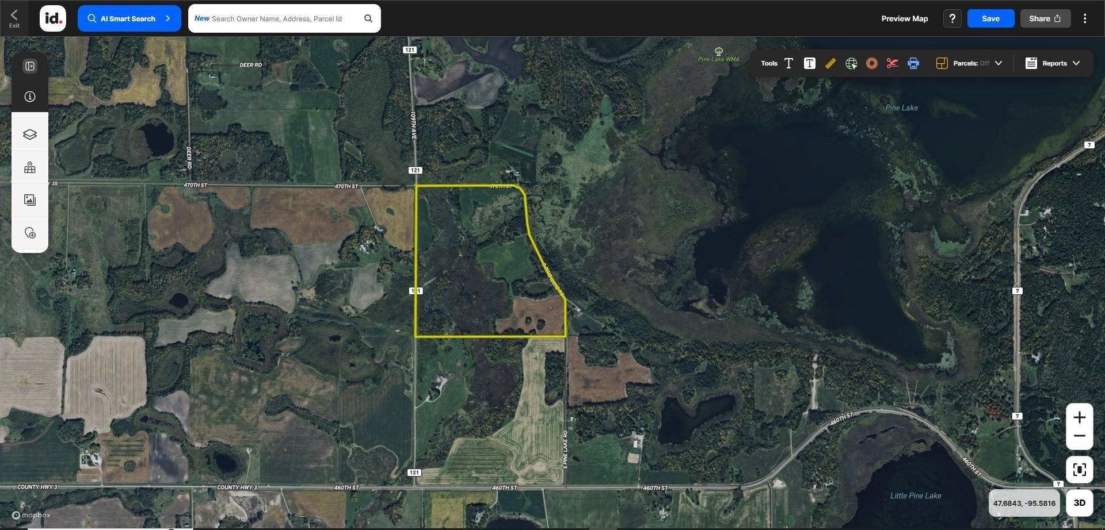Open the info panel icon
This screenshot has width=1105, height=530.
tap(30, 97)
